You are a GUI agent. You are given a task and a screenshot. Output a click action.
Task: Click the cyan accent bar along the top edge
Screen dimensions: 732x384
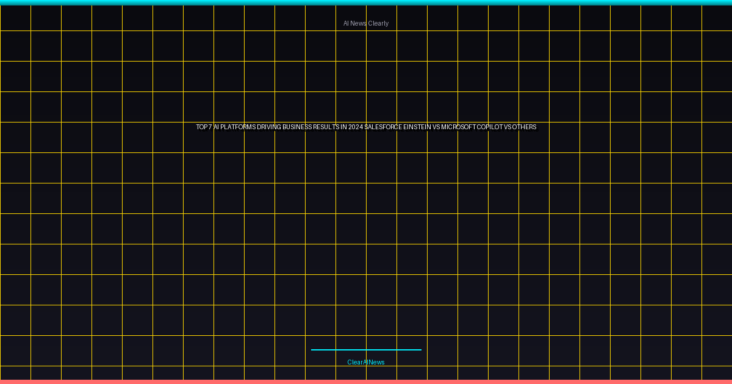[x=366, y=2]
